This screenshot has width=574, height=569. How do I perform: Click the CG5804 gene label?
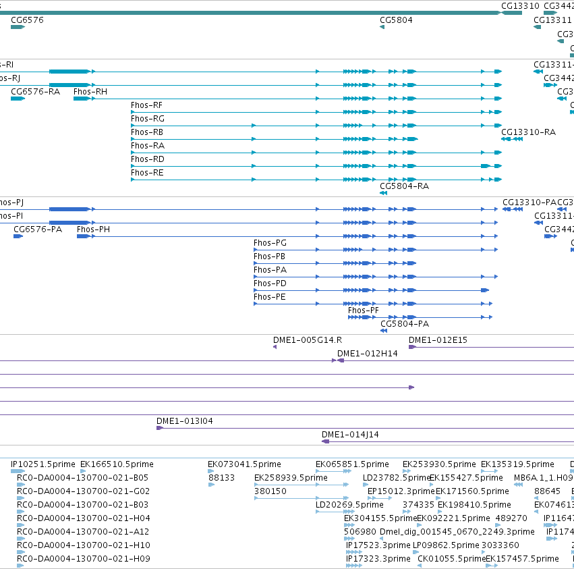(396, 20)
